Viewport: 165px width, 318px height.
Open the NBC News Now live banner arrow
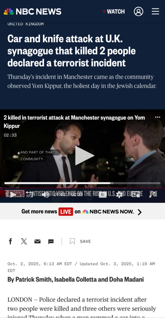[x=140, y=212]
